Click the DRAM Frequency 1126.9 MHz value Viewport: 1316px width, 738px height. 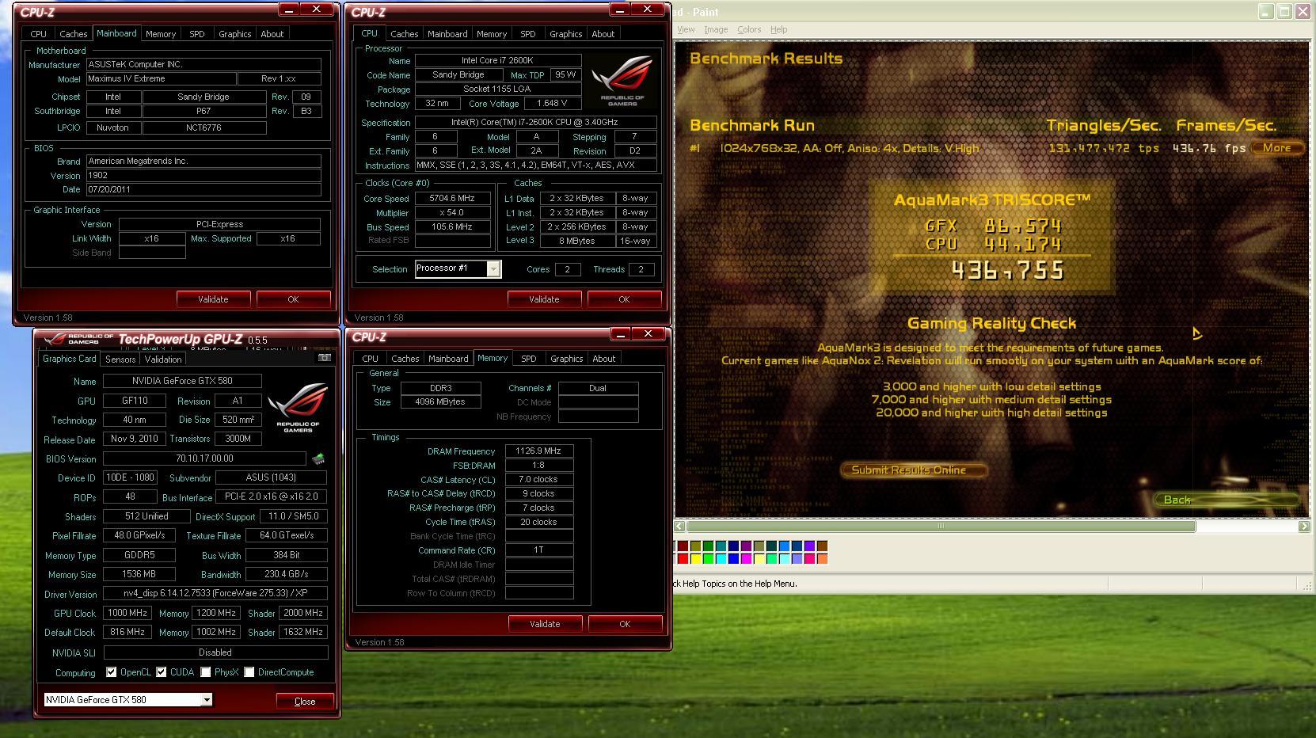coord(539,451)
